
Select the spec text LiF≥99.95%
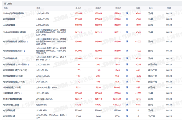pyautogui.click(x=41, y=110)
